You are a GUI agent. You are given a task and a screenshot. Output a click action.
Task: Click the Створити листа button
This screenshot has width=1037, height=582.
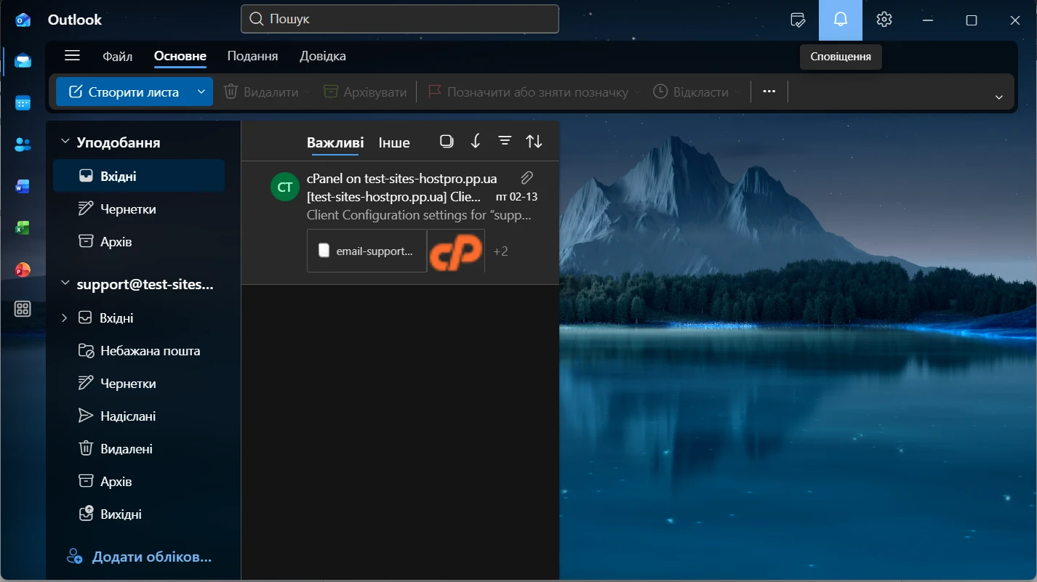[x=124, y=92]
